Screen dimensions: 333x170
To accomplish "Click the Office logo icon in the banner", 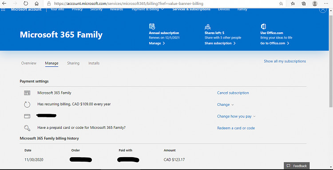I will [263, 27].
